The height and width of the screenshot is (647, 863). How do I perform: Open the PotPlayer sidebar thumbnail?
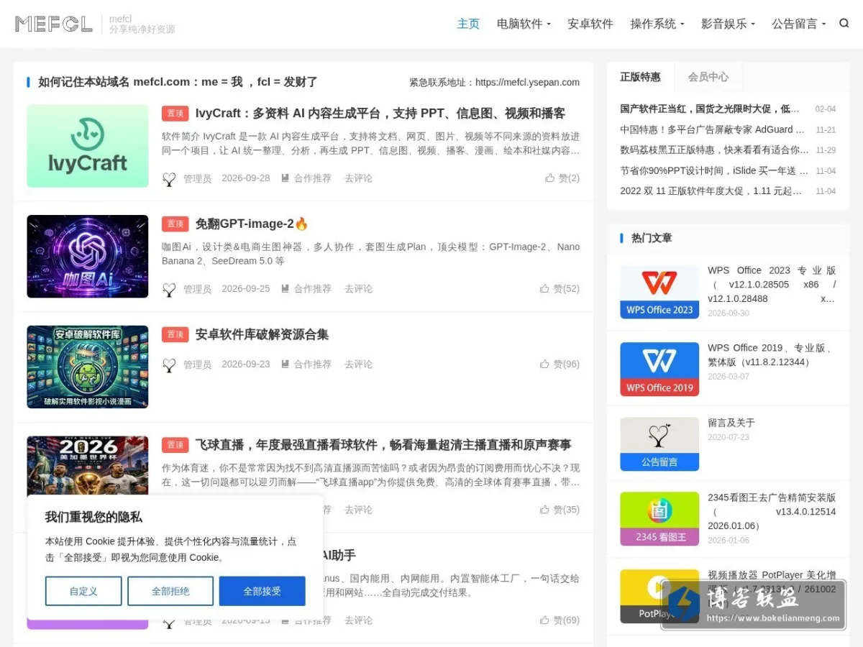point(659,597)
